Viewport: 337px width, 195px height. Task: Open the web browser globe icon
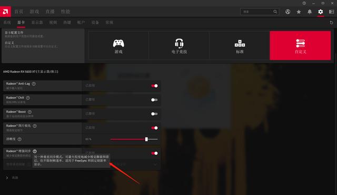[288, 12]
